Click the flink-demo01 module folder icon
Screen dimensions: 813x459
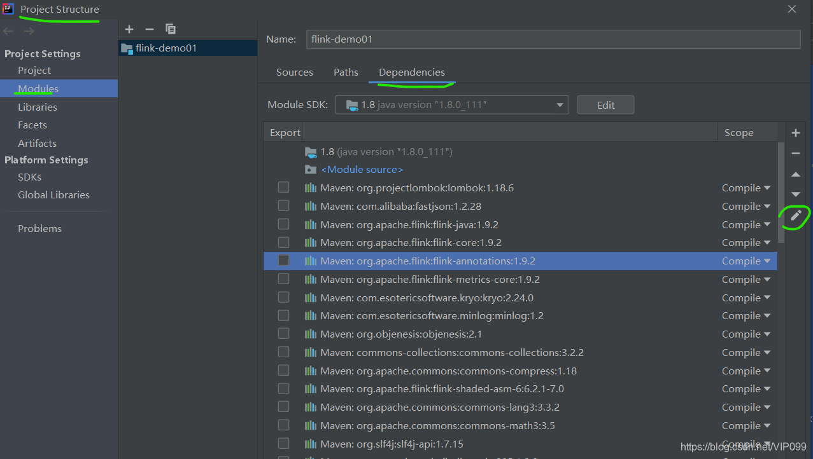tap(127, 48)
